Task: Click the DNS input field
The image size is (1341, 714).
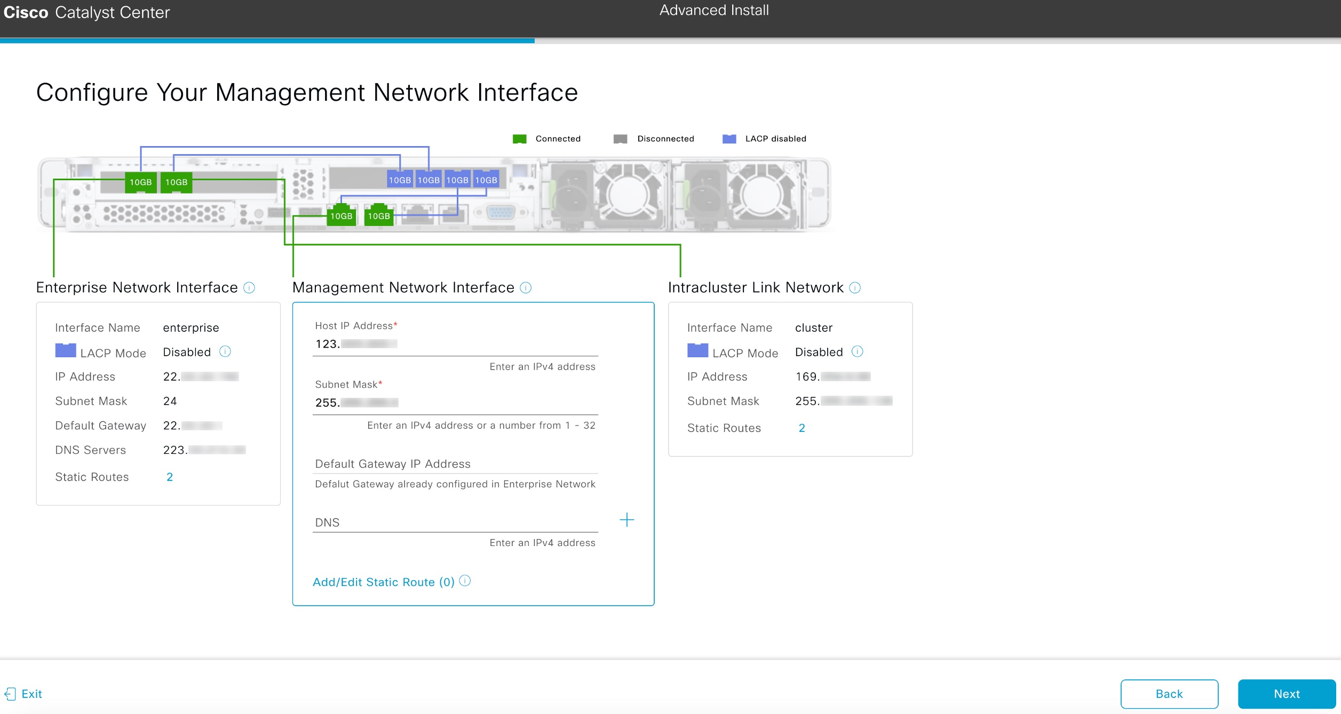Action: point(454,522)
